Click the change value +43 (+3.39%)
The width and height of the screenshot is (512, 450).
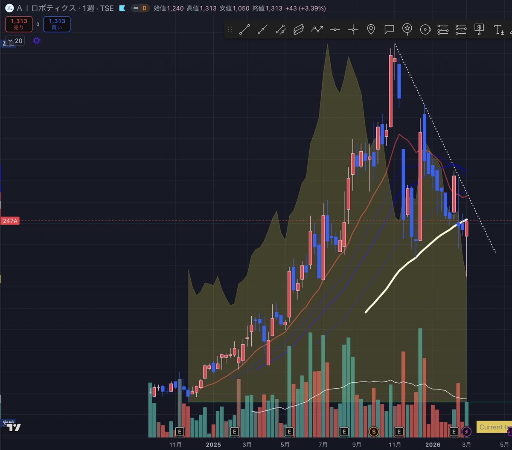coord(305,8)
